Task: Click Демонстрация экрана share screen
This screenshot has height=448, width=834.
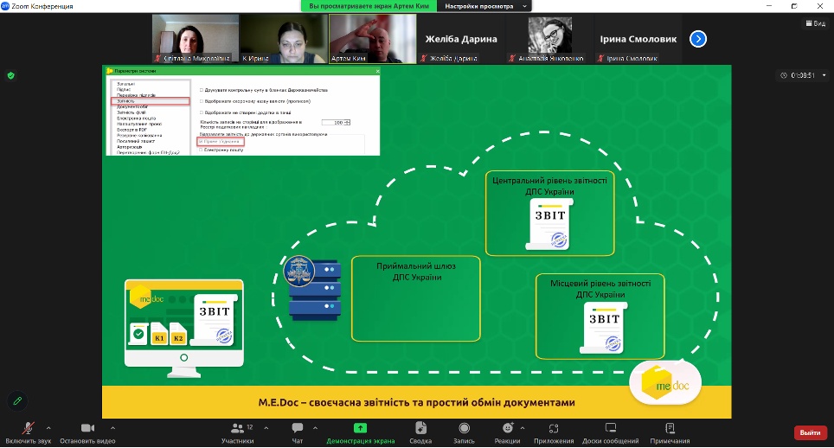Action: pos(360,432)
